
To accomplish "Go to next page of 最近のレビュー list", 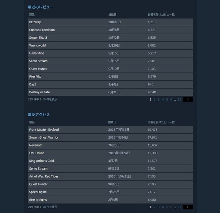I will 188,99.
